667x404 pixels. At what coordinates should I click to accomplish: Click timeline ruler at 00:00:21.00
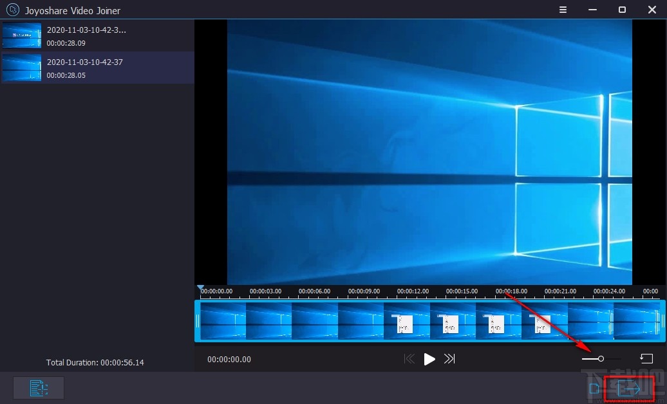tap(560, 291)
